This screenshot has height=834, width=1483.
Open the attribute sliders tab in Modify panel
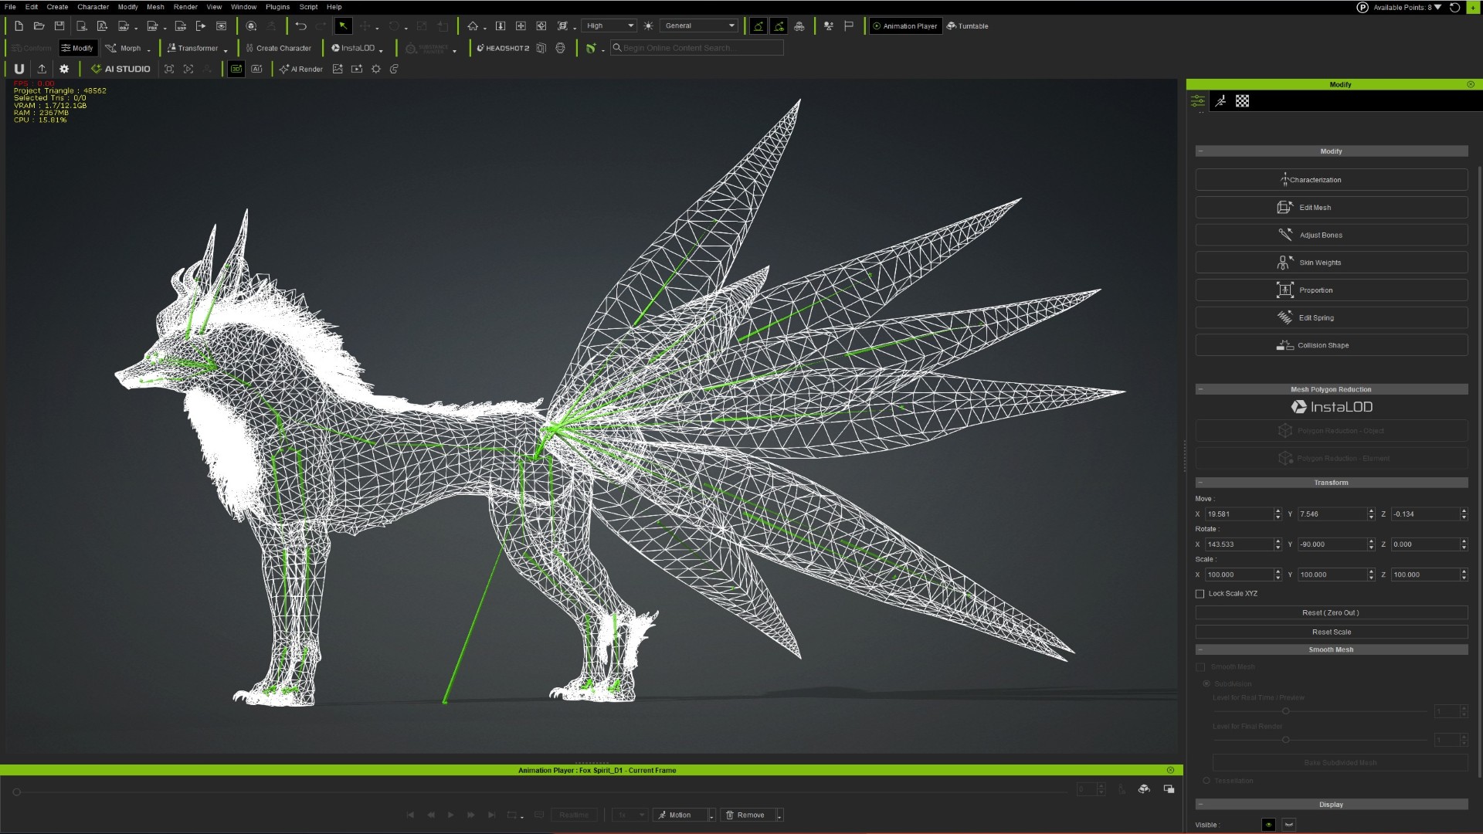[x=1198, y=101]
